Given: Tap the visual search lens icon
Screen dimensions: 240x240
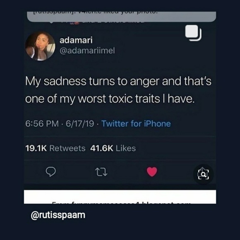Looking at the screenshot, I should point(203,174).
